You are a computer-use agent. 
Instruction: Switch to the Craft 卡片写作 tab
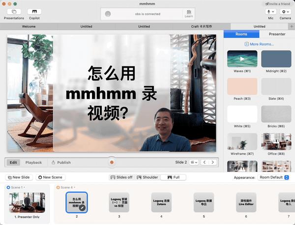point(202,27)
